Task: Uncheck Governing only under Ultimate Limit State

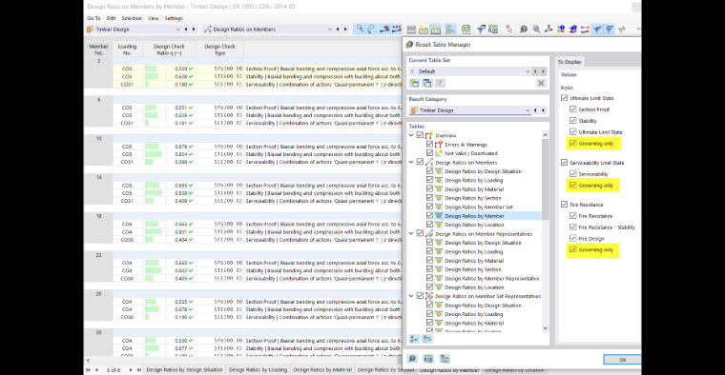Action: point(573,143)
